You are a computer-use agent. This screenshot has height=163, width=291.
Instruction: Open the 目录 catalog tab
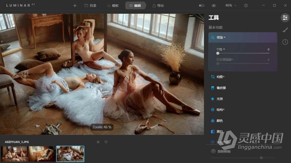[x=90, y=6]
